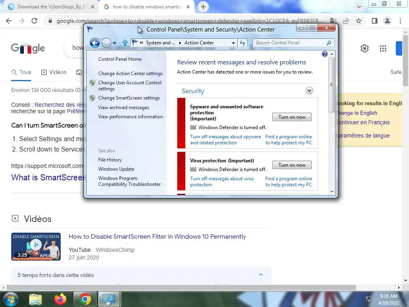The image size is (409, 307).
Task: Click the Action Center scrollbar up arrow
Action: [332, 54]
